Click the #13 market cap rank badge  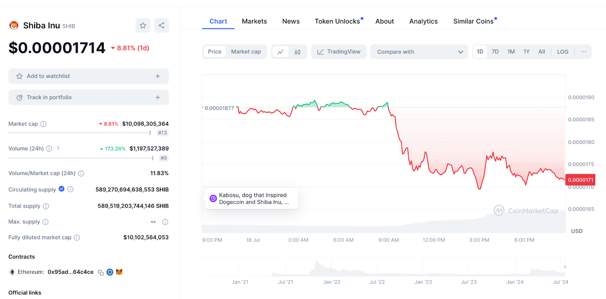coord(162,133)
